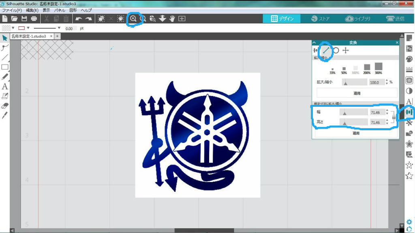The image size is (415, 233).
Task: Fit page to window icon
Action: (x=182, y=19)
